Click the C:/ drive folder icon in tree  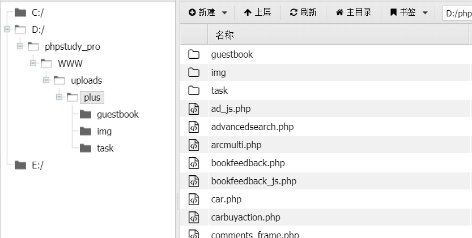point(20,12)
